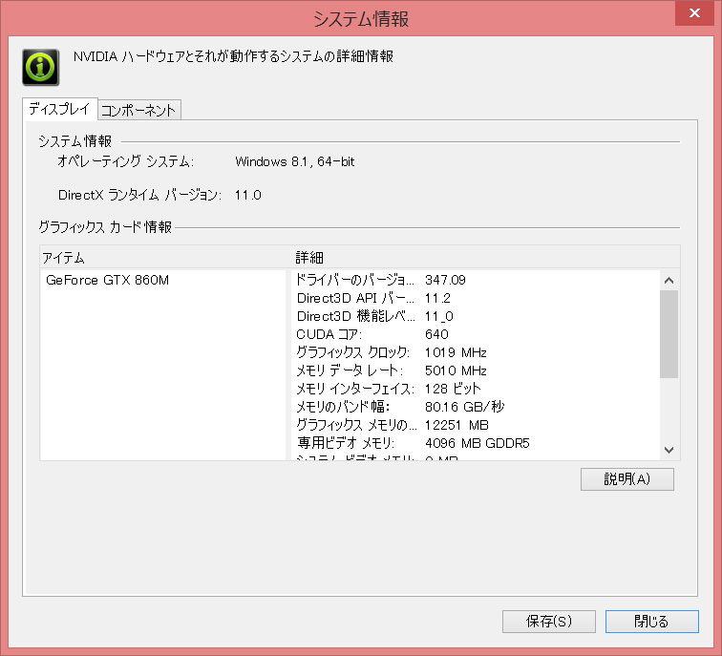Click the value 4096 MB GDDR5
The height and width of the screenshot is (656, 722).
(x=478, y=443)
